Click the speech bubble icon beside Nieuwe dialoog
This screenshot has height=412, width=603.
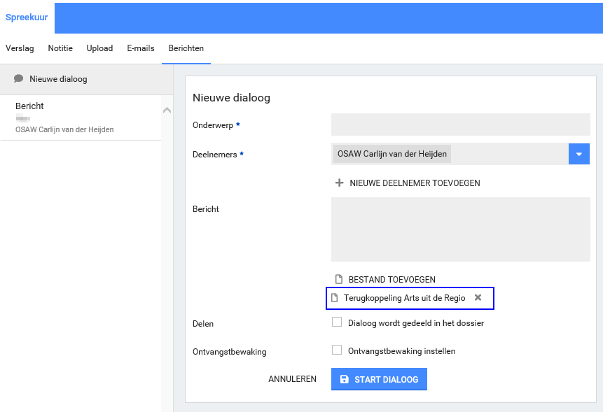(19, 79)
